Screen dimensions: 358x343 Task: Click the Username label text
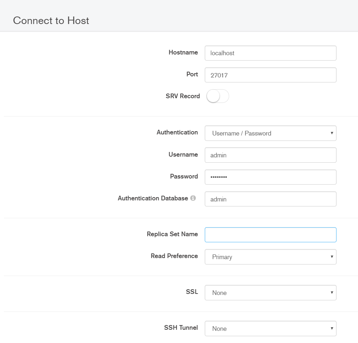(183, 154)
